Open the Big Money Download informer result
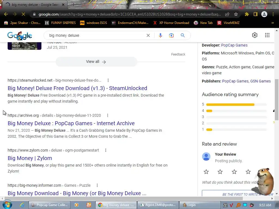The height and width of the screenshot is (209, 279). click(x=77, y=193)
